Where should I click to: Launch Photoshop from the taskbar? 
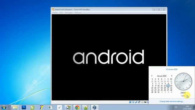[24, 107]
